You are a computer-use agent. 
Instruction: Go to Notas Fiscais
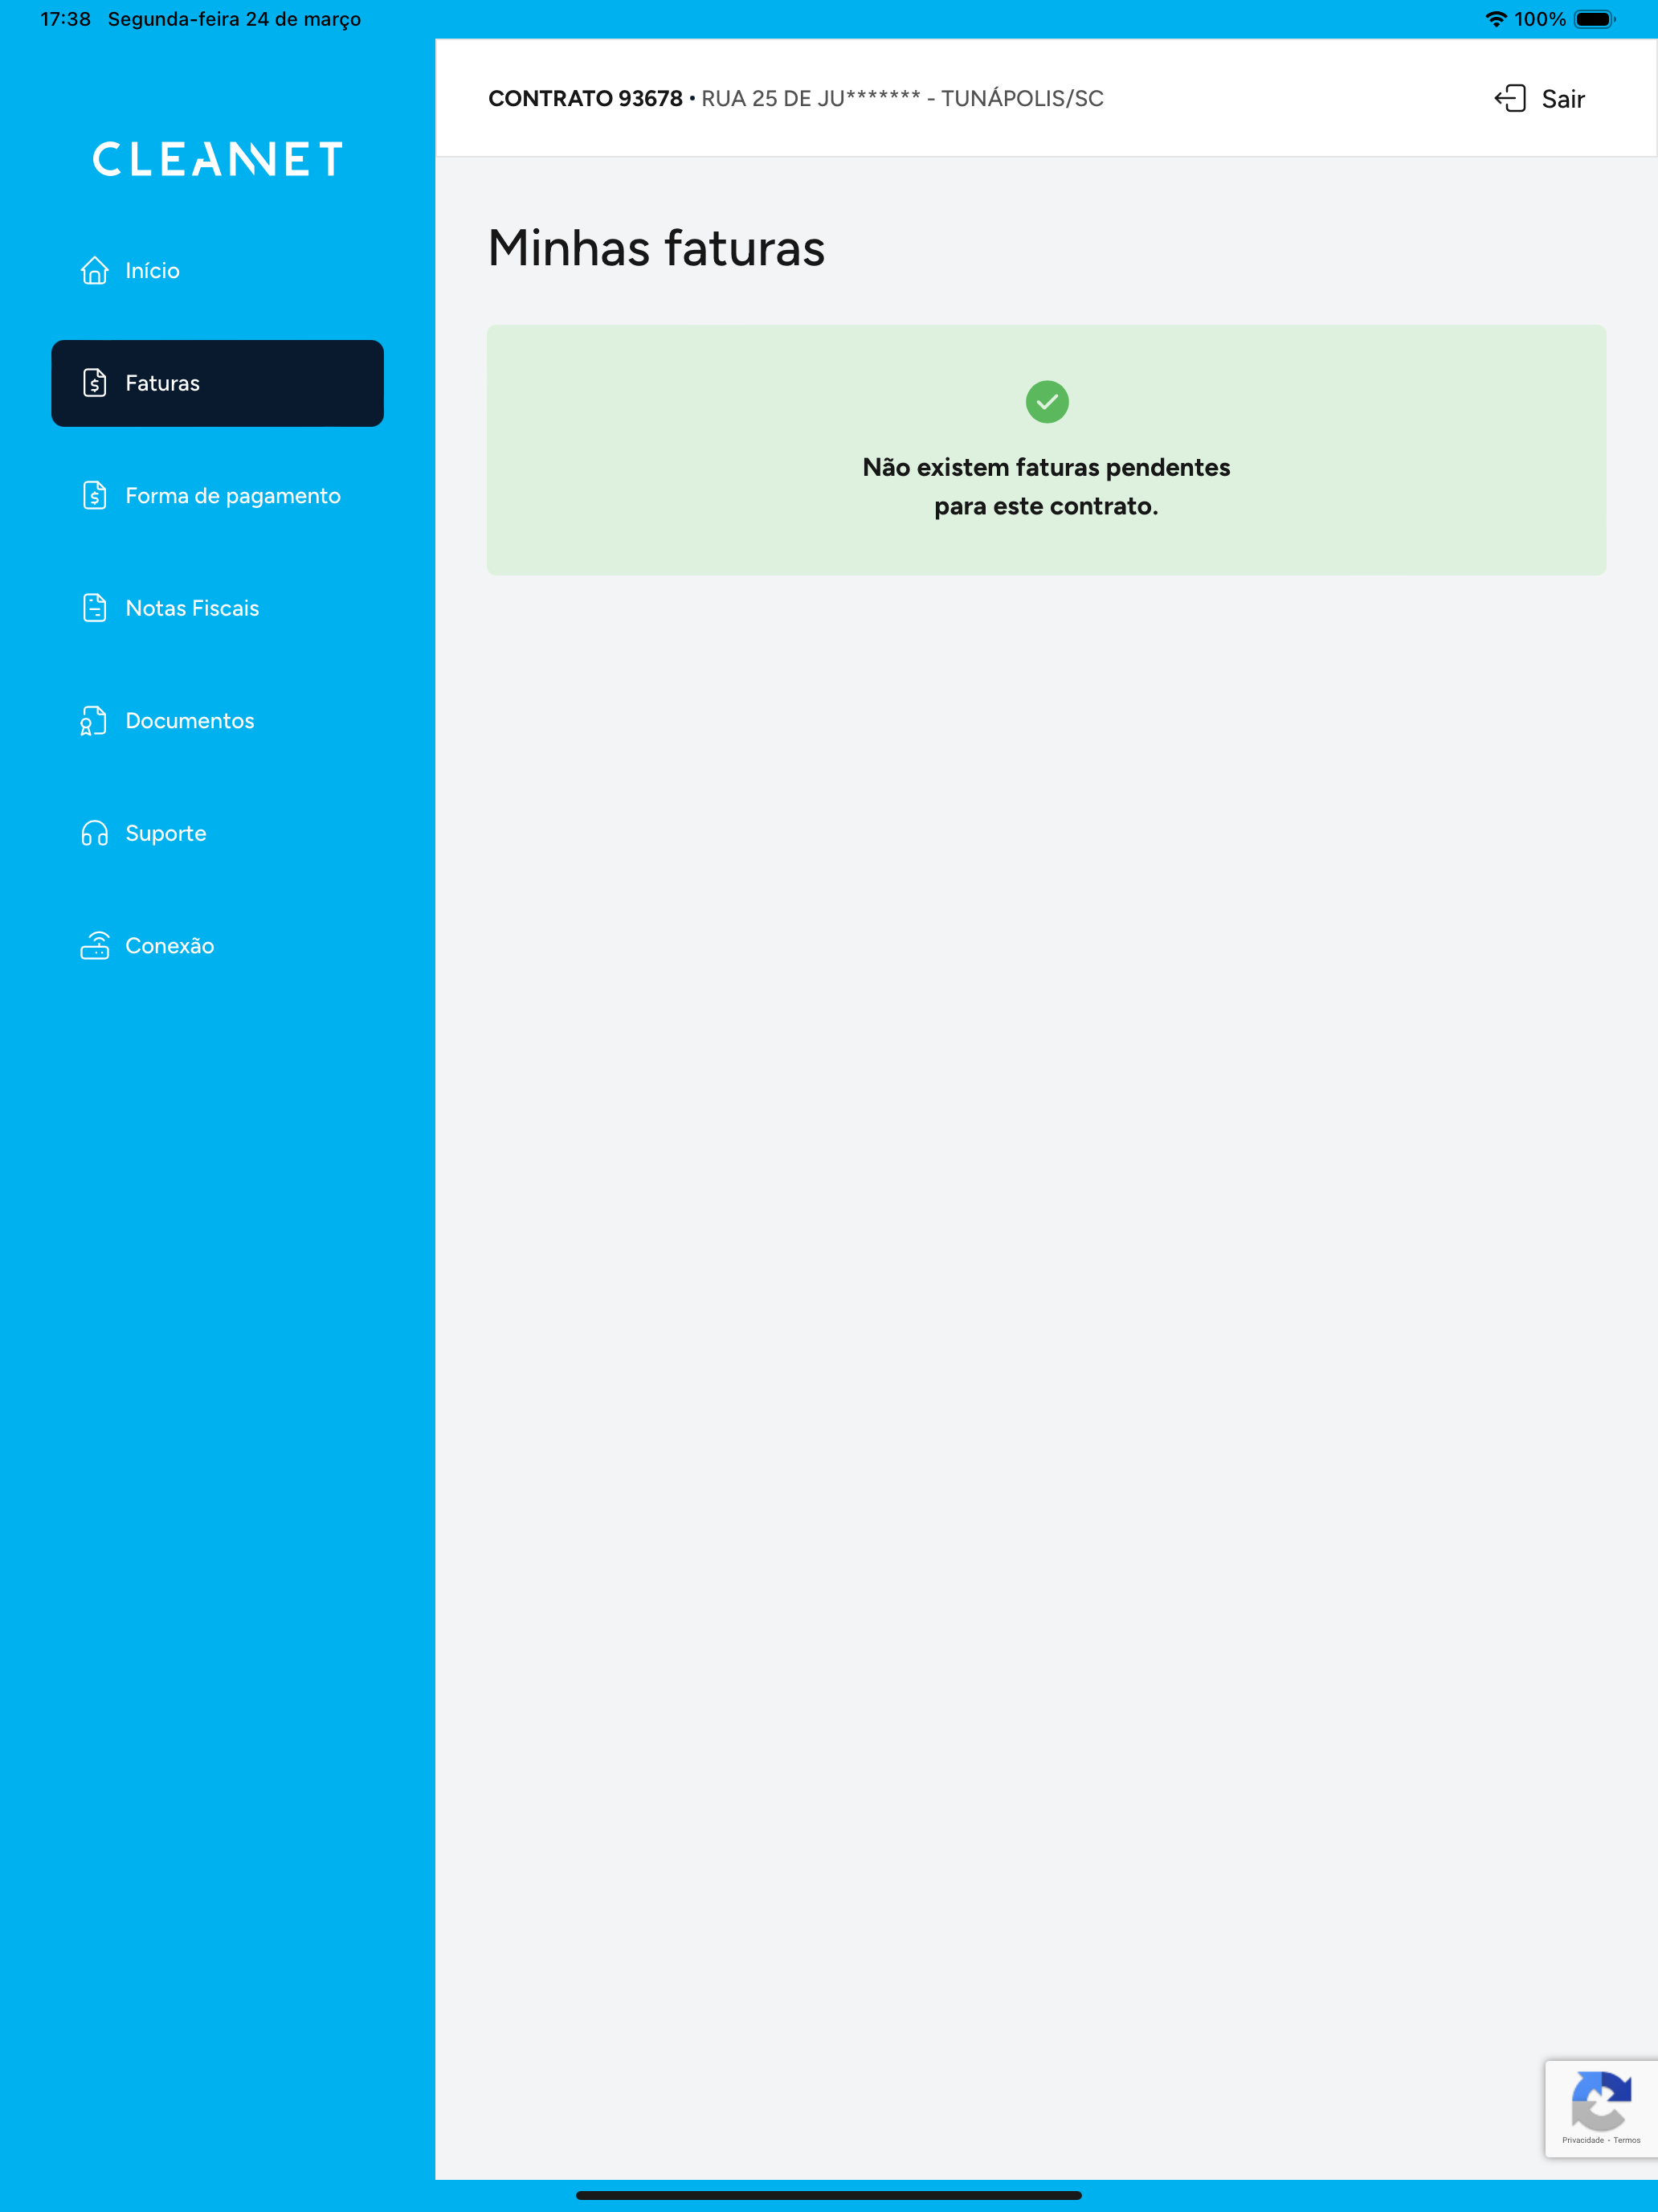click(217, 608)
